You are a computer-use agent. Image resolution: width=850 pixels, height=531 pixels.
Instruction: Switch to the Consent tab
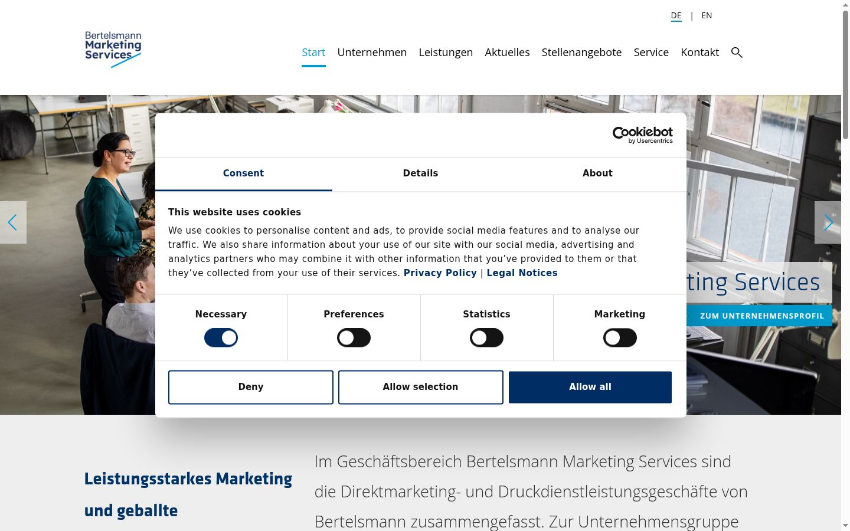tap(243, 173)
